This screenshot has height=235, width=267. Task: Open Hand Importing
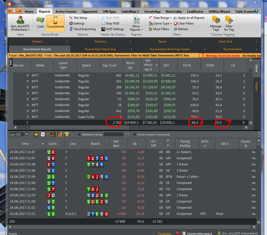[x=83, y=29]
